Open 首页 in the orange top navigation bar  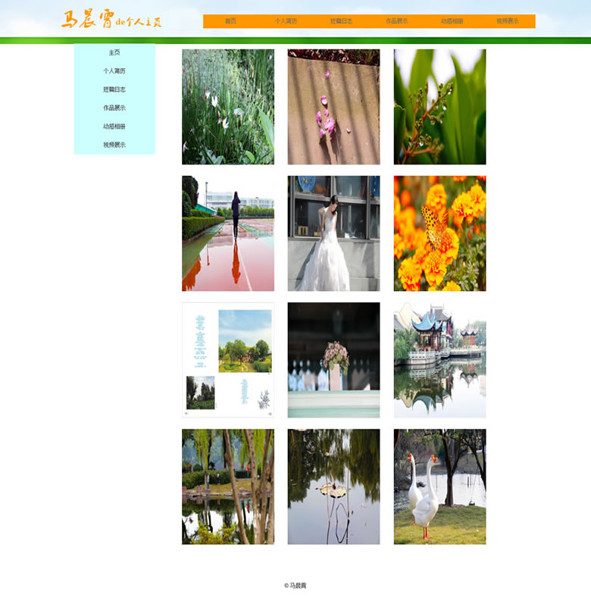coord(230,21)
